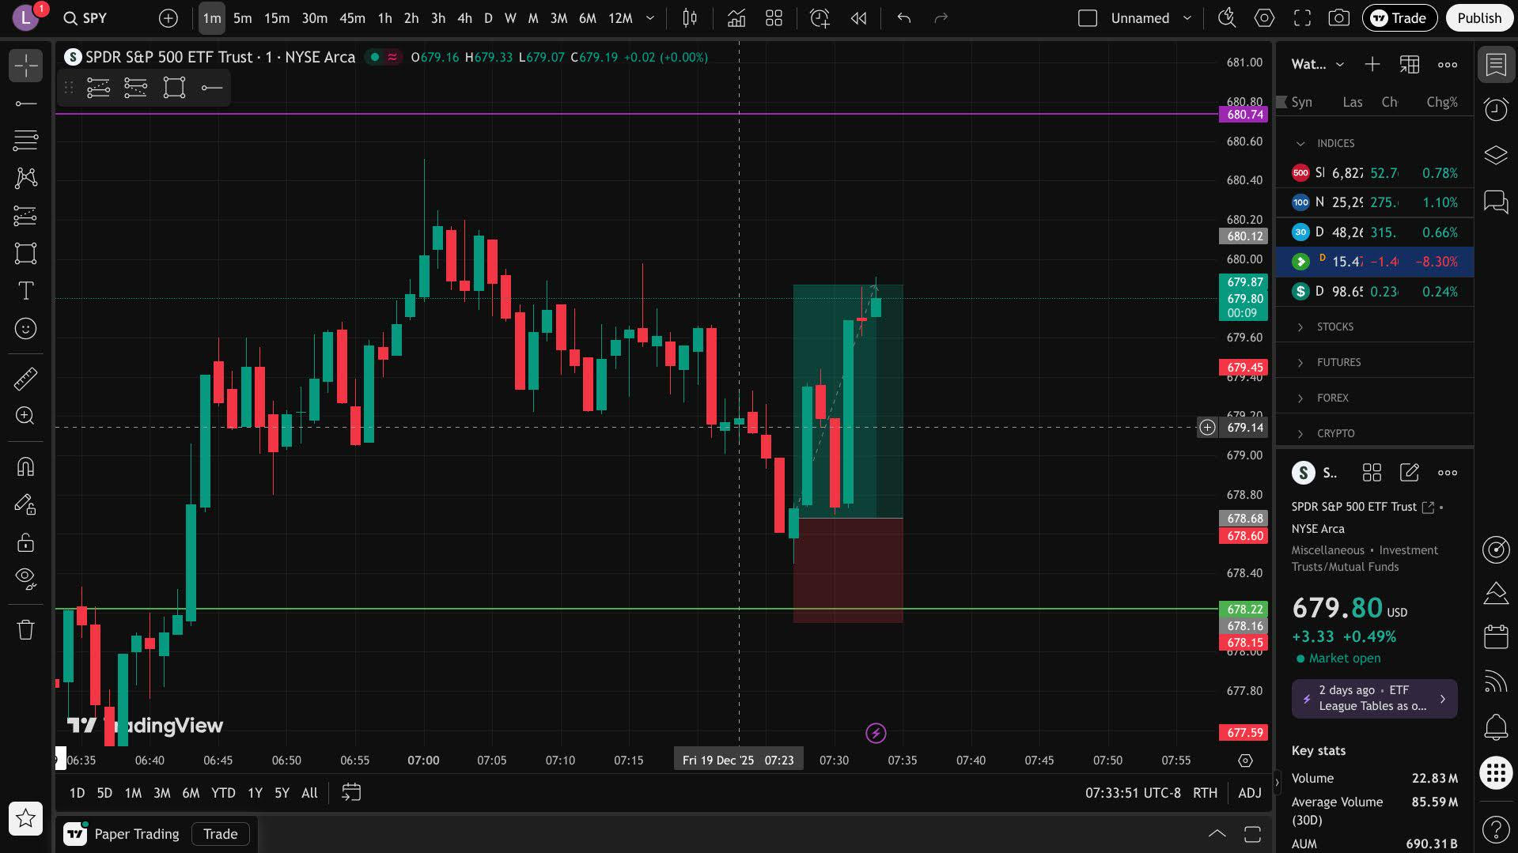
Task: Open forecasting and measurement tools
Action: click(26, 216)
